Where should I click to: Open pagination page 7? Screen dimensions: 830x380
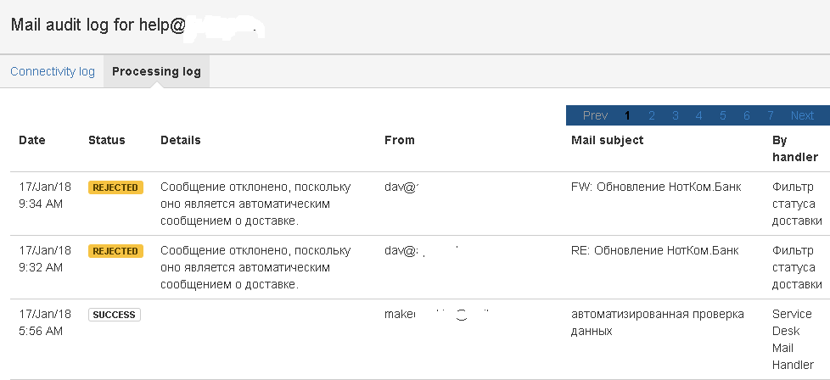pyautogui.click(x=771, y=115)
